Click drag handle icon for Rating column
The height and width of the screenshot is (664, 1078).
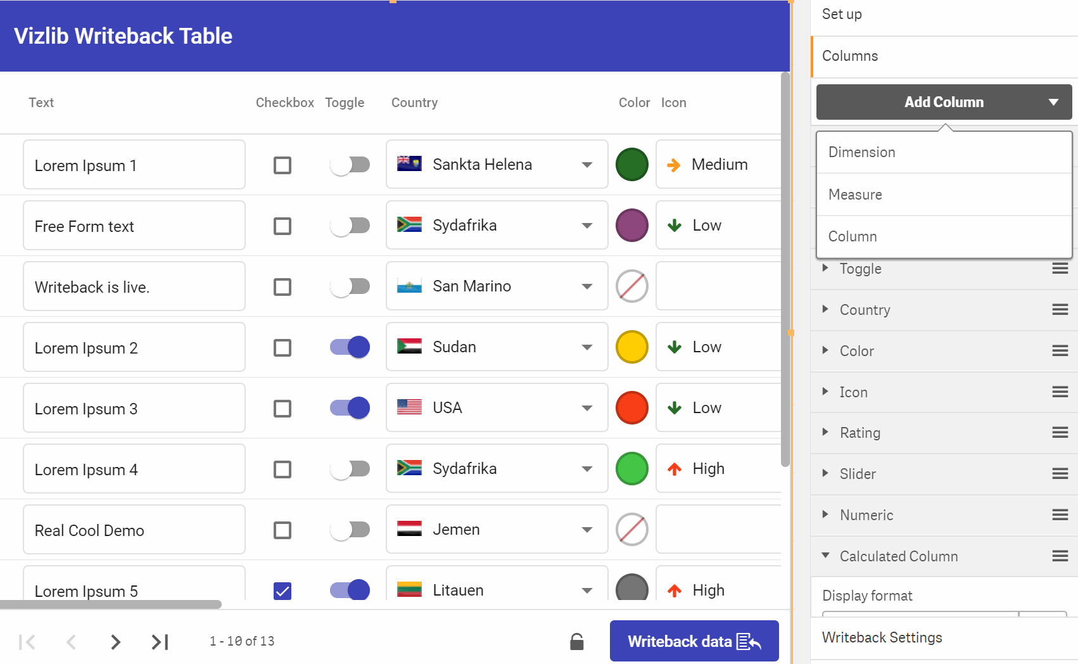(x=1060, y=433)
